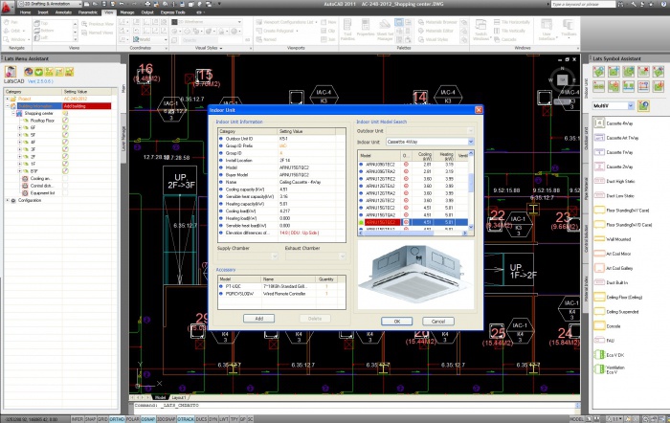Open the Properties palette icon

(x=366, y=29)
